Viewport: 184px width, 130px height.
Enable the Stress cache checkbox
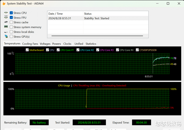tap(11, 22)
